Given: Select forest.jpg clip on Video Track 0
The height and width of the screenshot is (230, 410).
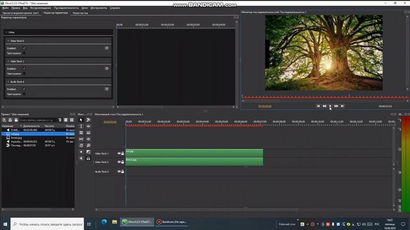Looking at the screenshot, I should tap(194, 162).
